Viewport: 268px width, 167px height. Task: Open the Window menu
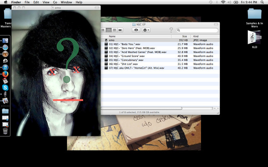66,2
